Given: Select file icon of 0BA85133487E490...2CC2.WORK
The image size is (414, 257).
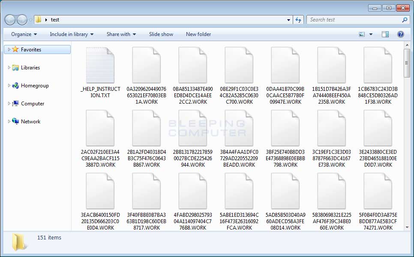Looking at the screenshot, I should point(193,65).
